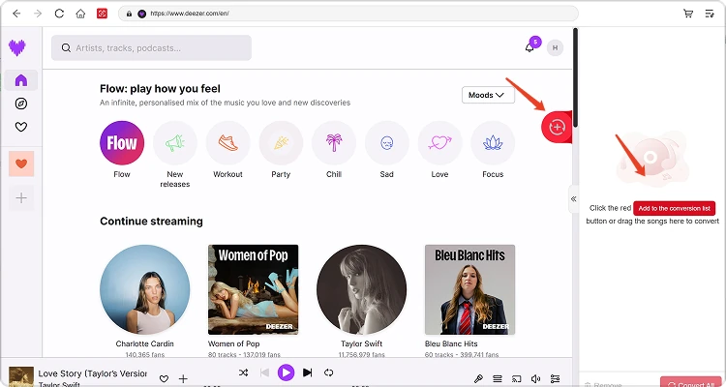Favorite the current track with heart icon
726x387 pixels.
(164, 379)
